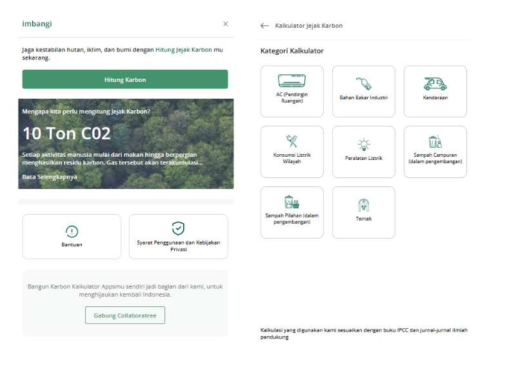Click the Gabung Collaboratree button
The height and width of the screenshot is (387, 516).
pyautogui.click(x=125, y=315)
